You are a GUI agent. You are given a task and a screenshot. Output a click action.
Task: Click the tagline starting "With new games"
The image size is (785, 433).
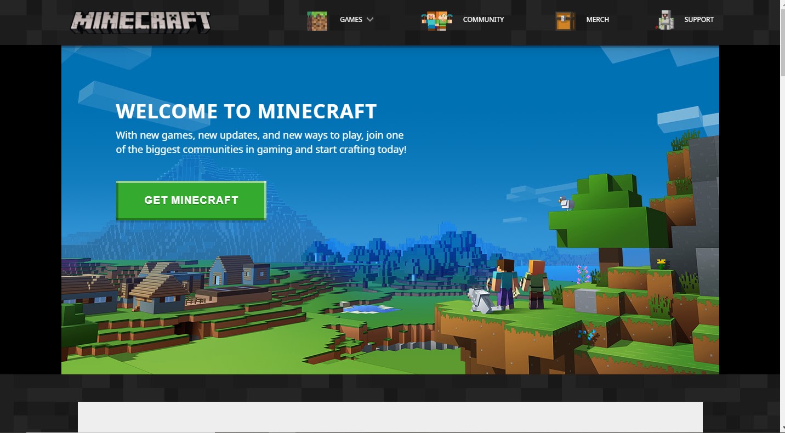261,142
